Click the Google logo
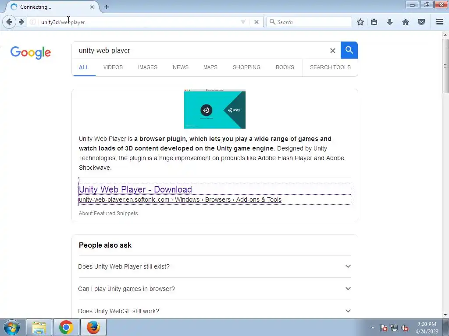 click(x=31, y=52)
